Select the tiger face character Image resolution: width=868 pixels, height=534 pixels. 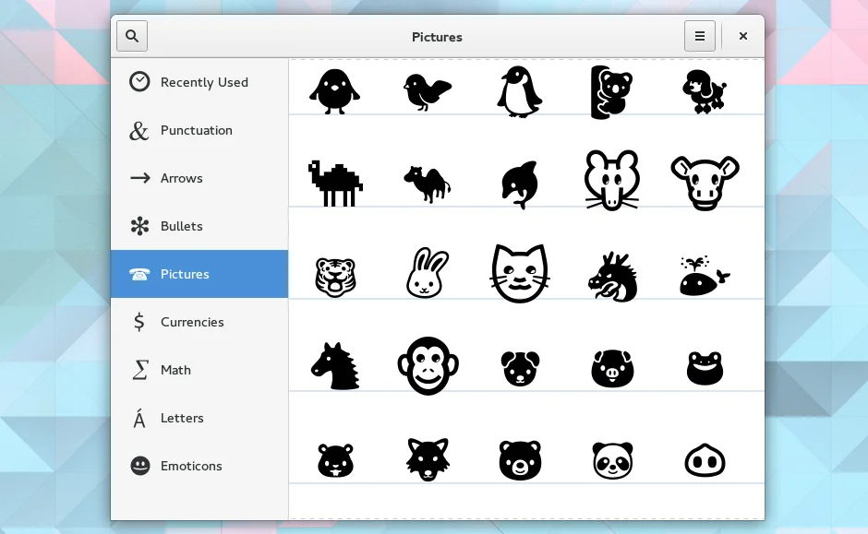pyautogui.click(x=334, y=276)
